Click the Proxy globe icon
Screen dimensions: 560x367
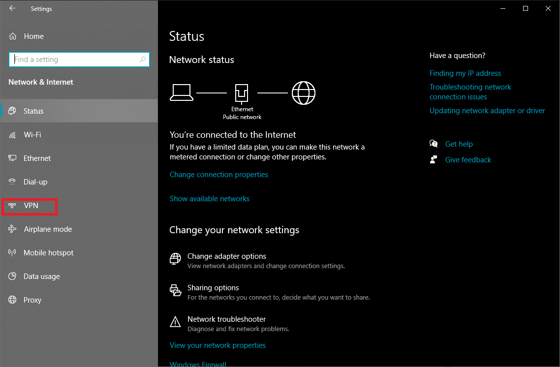coord(12,300)
